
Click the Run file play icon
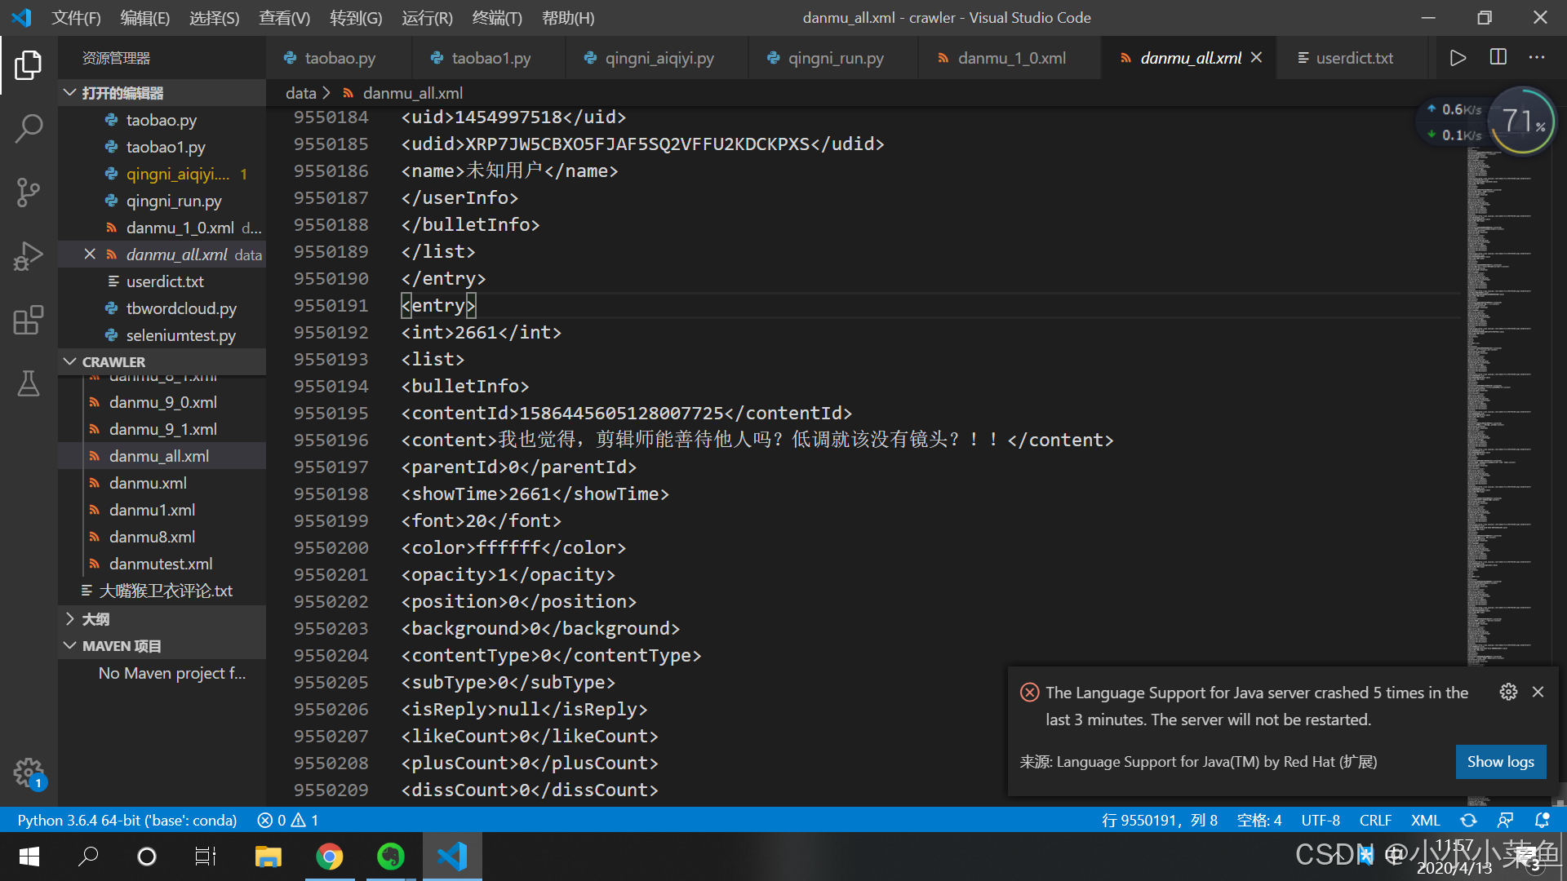1458,58
